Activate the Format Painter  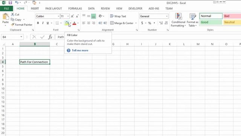(x=22, y=25)
